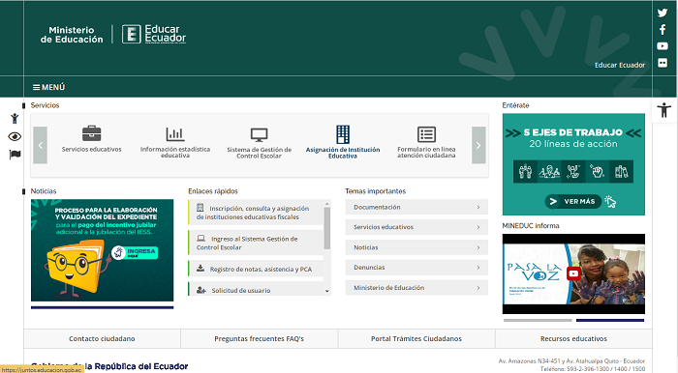Click the MINEDUC informa heading

pos(531,225)
